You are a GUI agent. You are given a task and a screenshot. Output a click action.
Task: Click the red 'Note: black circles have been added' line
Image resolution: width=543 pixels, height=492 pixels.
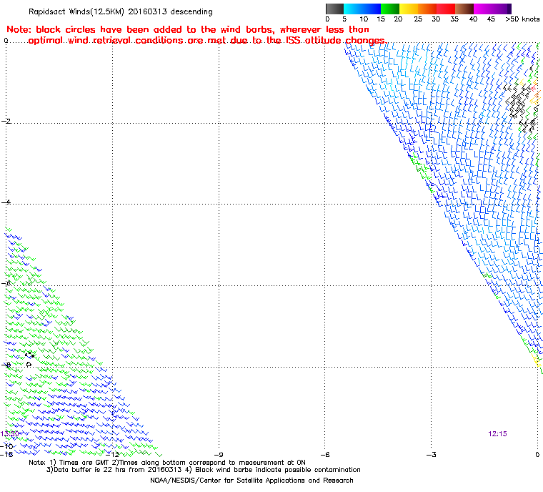pyautogui.click(x=188, y=29)
